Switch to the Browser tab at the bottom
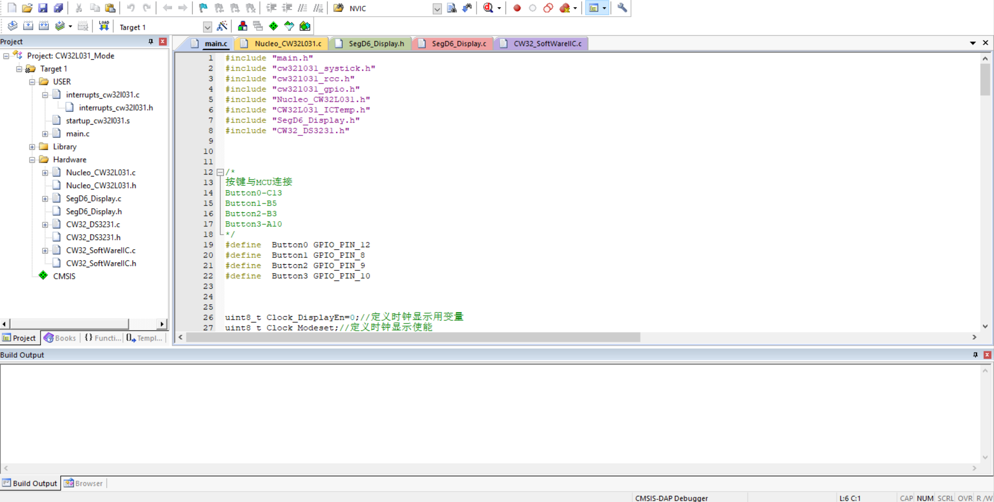Viewport: 994px width, 502px height. (x=83, y=483)
